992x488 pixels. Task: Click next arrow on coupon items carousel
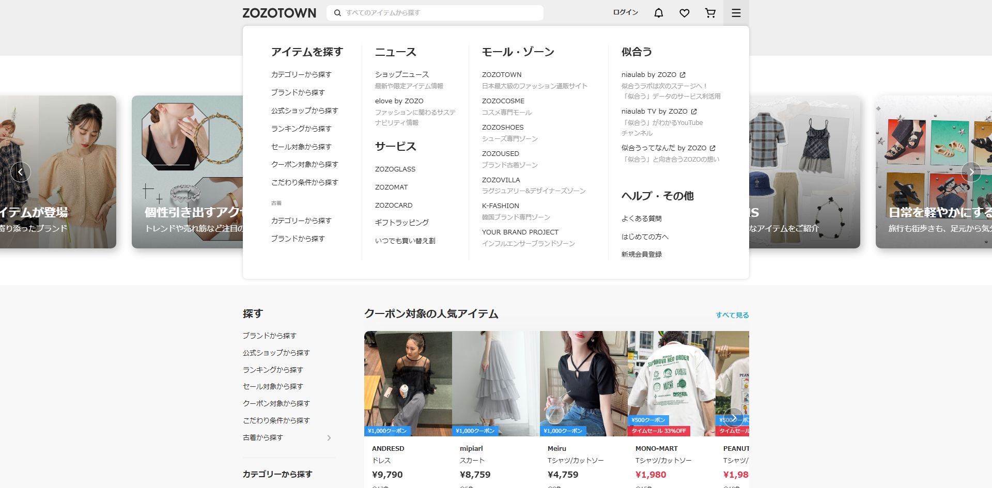[734, 417]
